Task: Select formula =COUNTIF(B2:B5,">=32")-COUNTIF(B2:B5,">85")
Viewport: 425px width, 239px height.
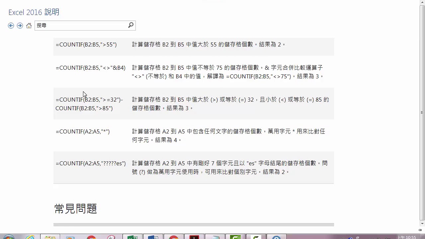Action: [89, 104]
